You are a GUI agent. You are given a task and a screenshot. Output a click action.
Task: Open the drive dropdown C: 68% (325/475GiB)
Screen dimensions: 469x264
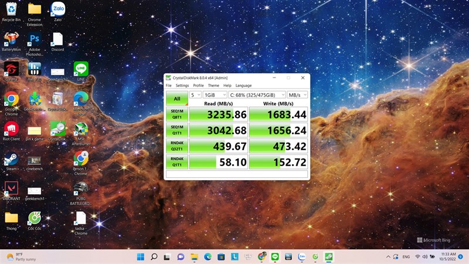(x=257, y=95)
